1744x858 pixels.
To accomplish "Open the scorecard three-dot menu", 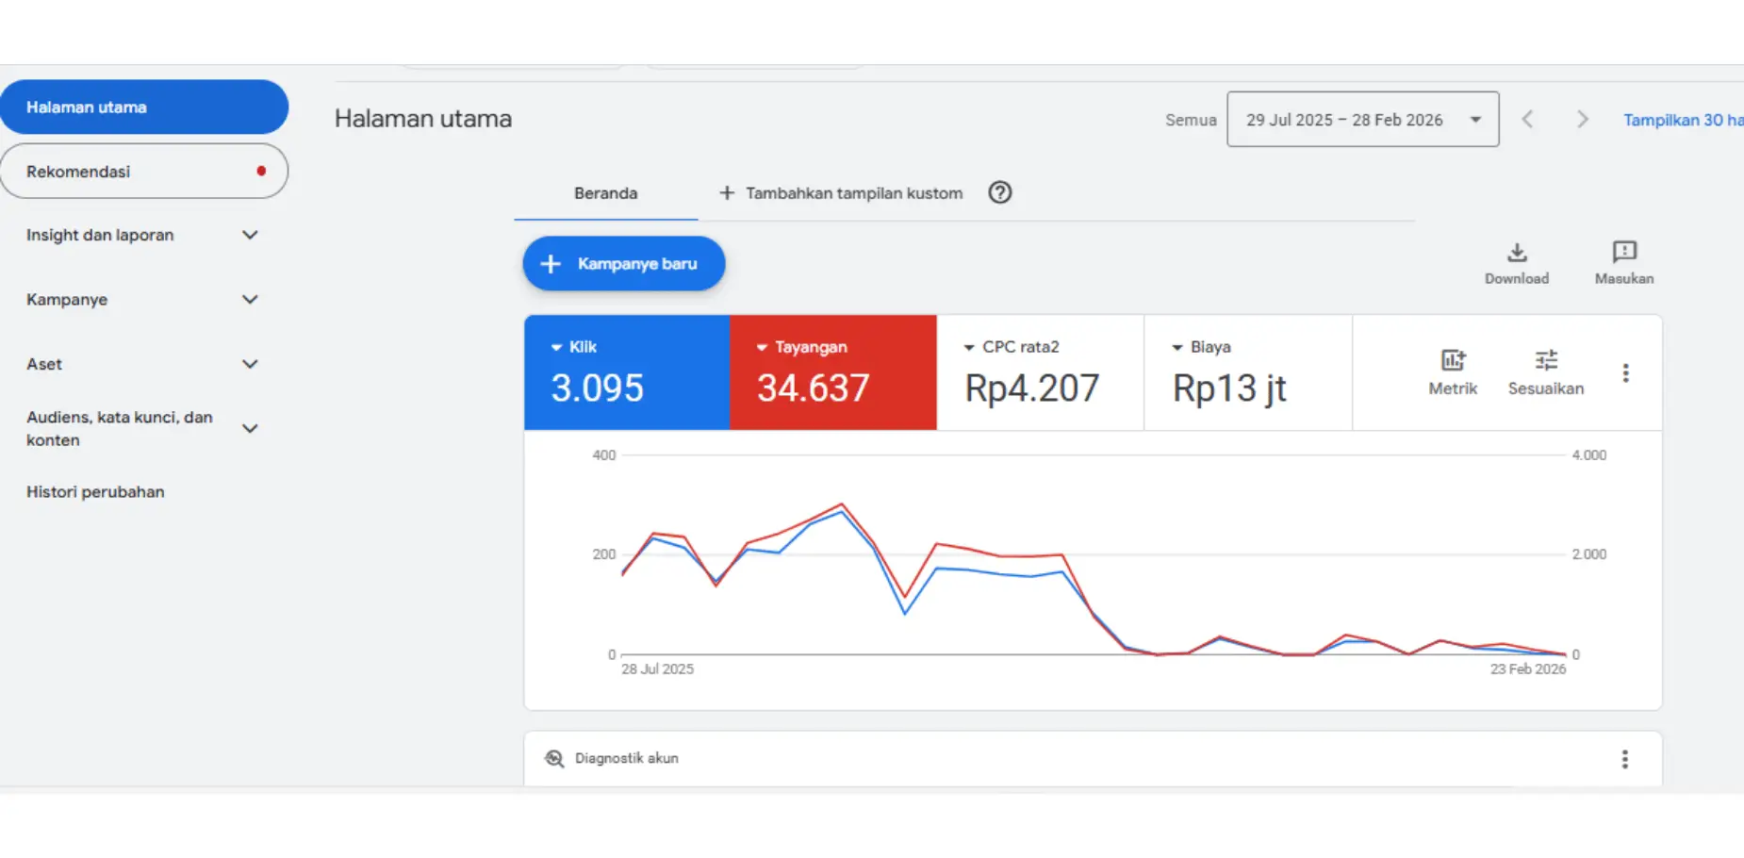I will (x=1625, y=373).
